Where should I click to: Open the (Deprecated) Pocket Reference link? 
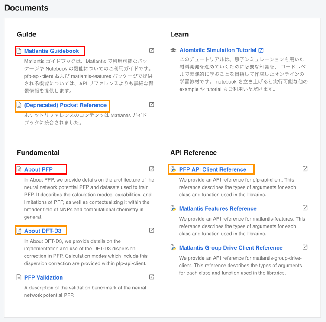click(x=65, y=105)
